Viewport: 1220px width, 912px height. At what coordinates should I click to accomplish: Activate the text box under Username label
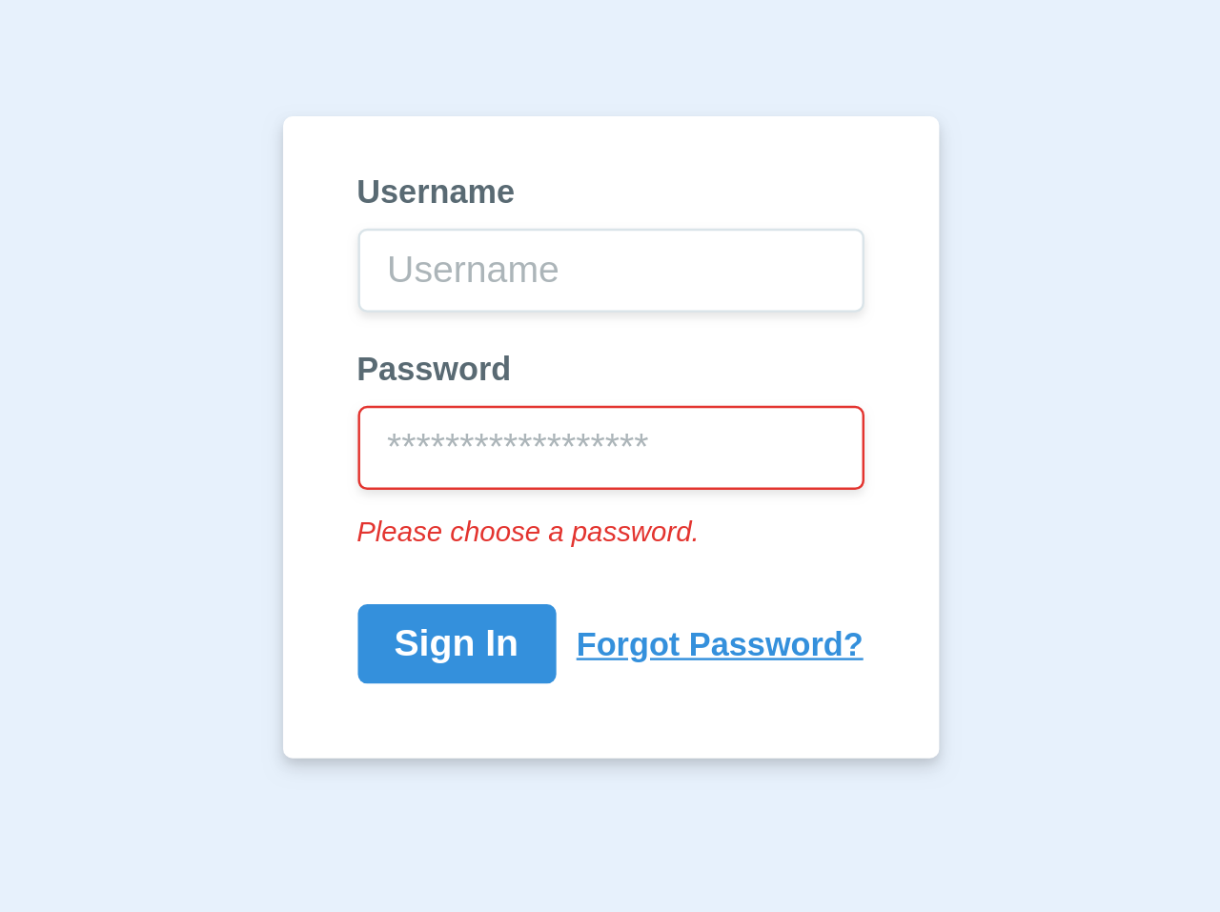tap(611, 270)
